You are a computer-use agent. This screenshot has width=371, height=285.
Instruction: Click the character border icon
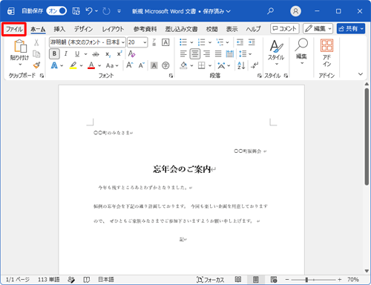point(165,42)
